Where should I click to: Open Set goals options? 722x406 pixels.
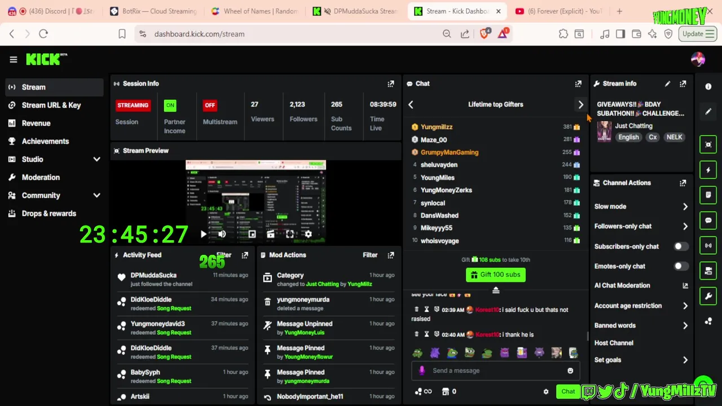point(641,360)
